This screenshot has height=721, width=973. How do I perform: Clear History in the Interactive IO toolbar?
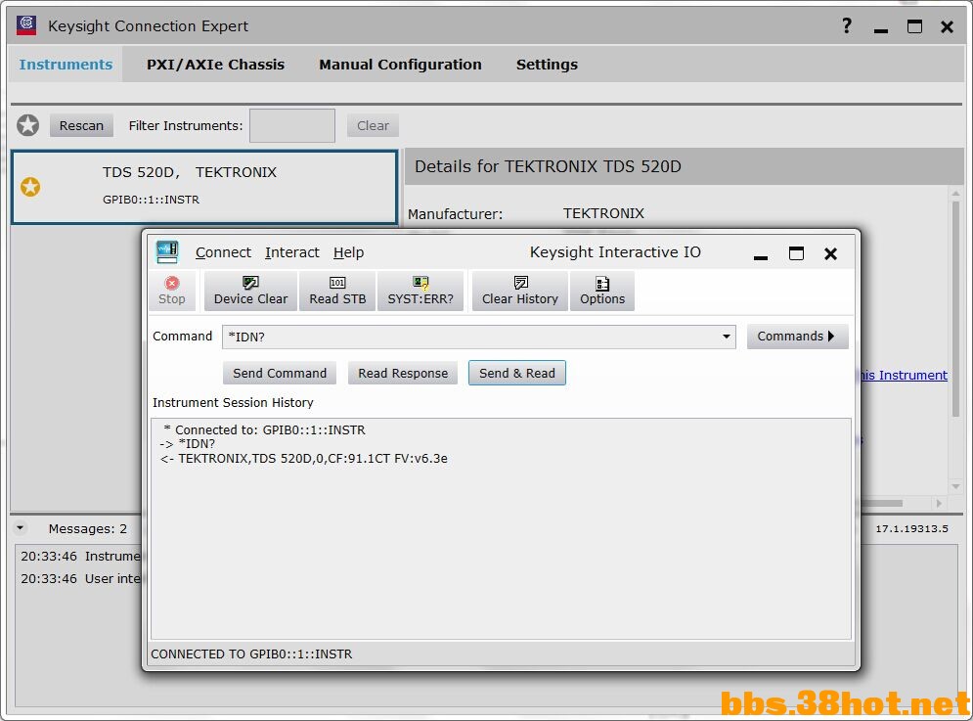click(x=520, y=291)
